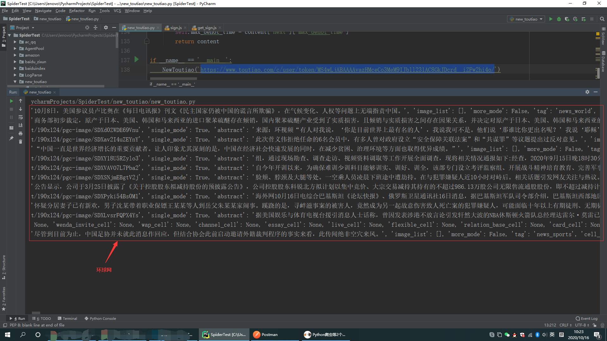
Task: Open the Navigate menu
Action: (x=43, y=11)
